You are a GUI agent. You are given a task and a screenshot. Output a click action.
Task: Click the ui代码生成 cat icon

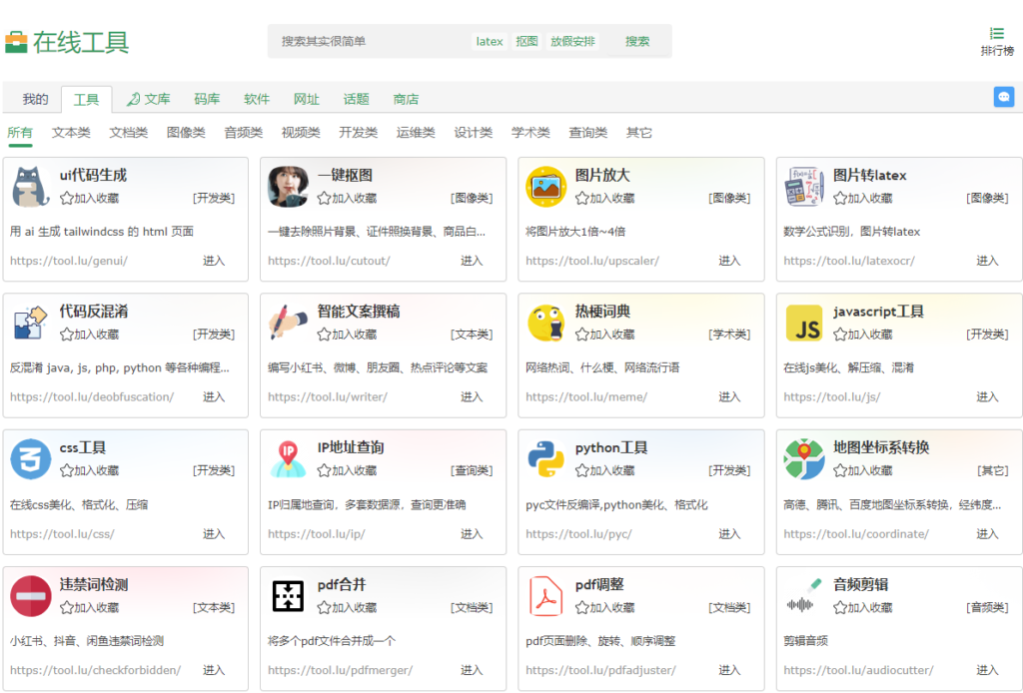[30, 187]
